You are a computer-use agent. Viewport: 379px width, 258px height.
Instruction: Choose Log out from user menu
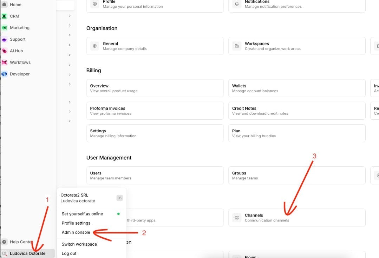(x=69, y=253)
